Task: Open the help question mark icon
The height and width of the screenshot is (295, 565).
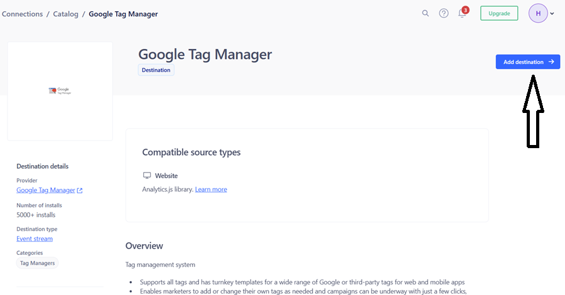Action: tap(444, 13)
